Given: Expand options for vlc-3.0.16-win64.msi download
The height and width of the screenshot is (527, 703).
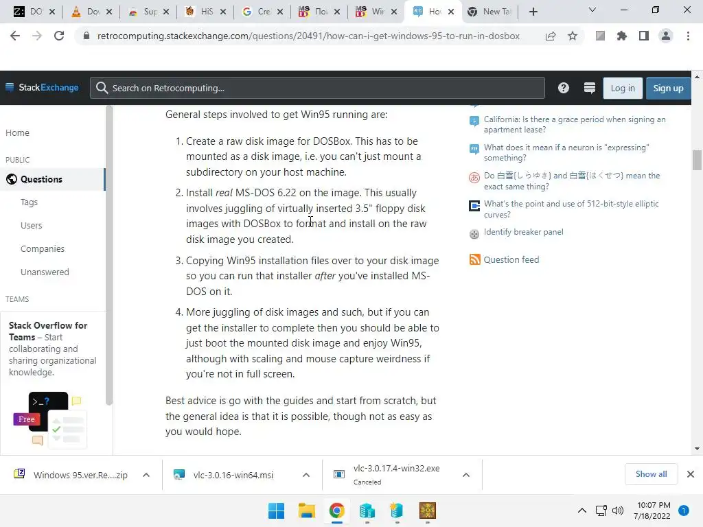Looking at the screenshot, I should [x=306, y=475].
